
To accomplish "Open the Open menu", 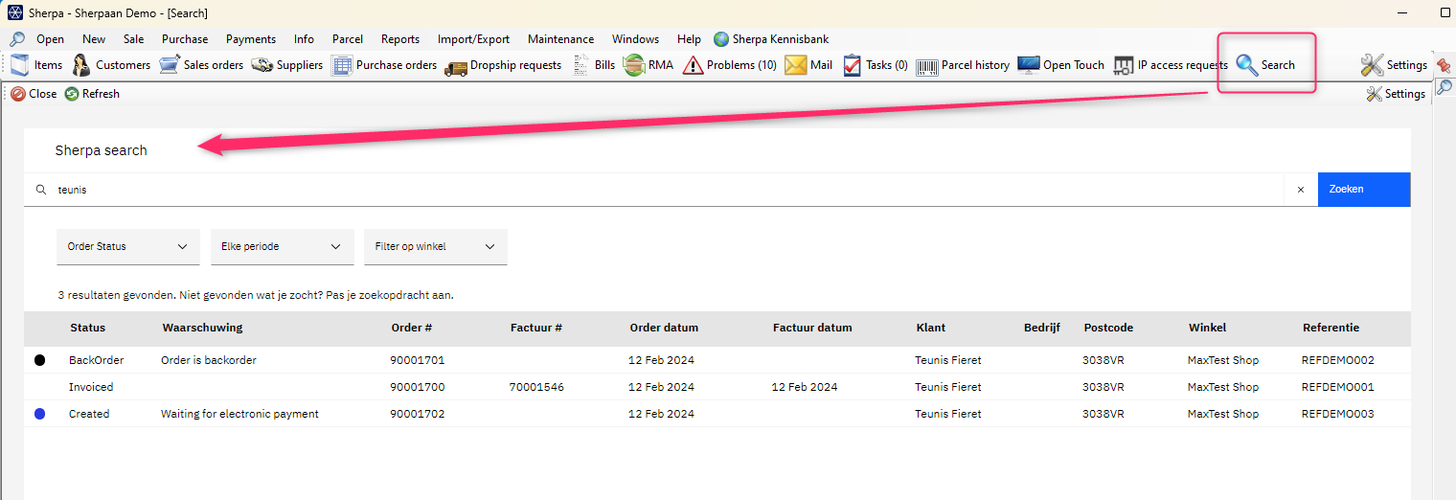I will (x=50, y=39).
